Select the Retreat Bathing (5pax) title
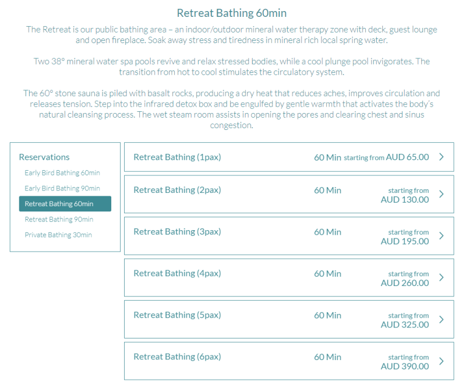 tap(178, 315)
